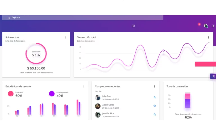Star John Doe as favorite
The image size is (216, 135).
(154, 97)
